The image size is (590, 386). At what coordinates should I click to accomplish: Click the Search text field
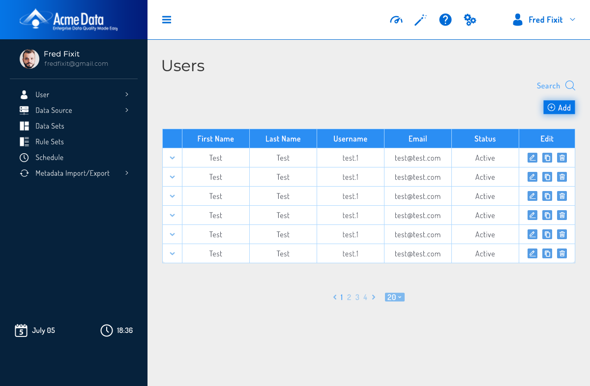[x=548, y=86]
